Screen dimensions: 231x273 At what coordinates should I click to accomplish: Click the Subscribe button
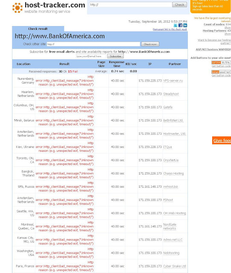click(x=115, y=56)
